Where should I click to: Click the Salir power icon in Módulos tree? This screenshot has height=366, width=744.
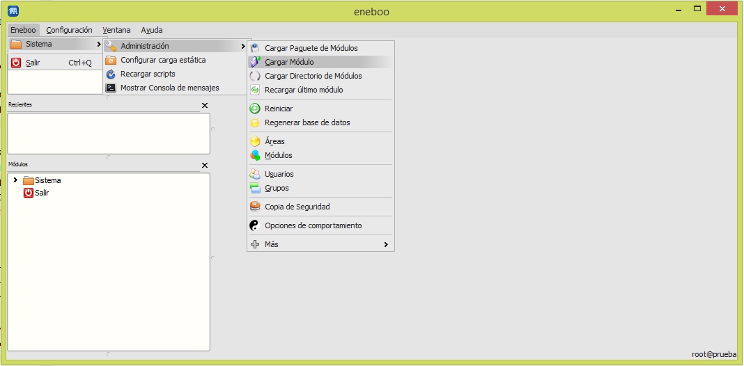(x=29, y=193)
